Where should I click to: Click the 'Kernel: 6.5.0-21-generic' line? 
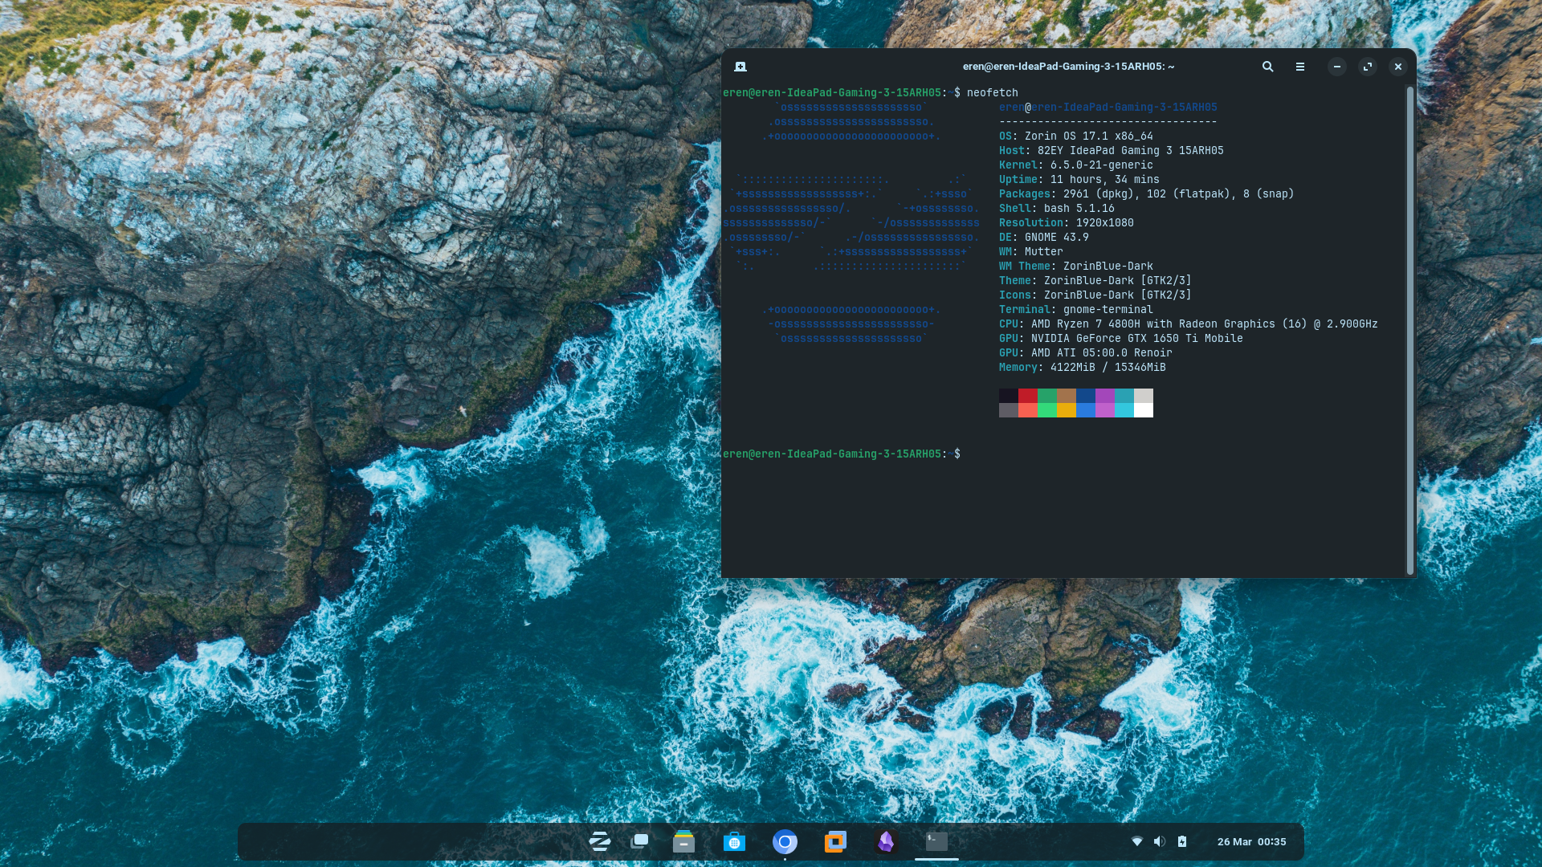pyautogui.click(x=1075, y=165)
